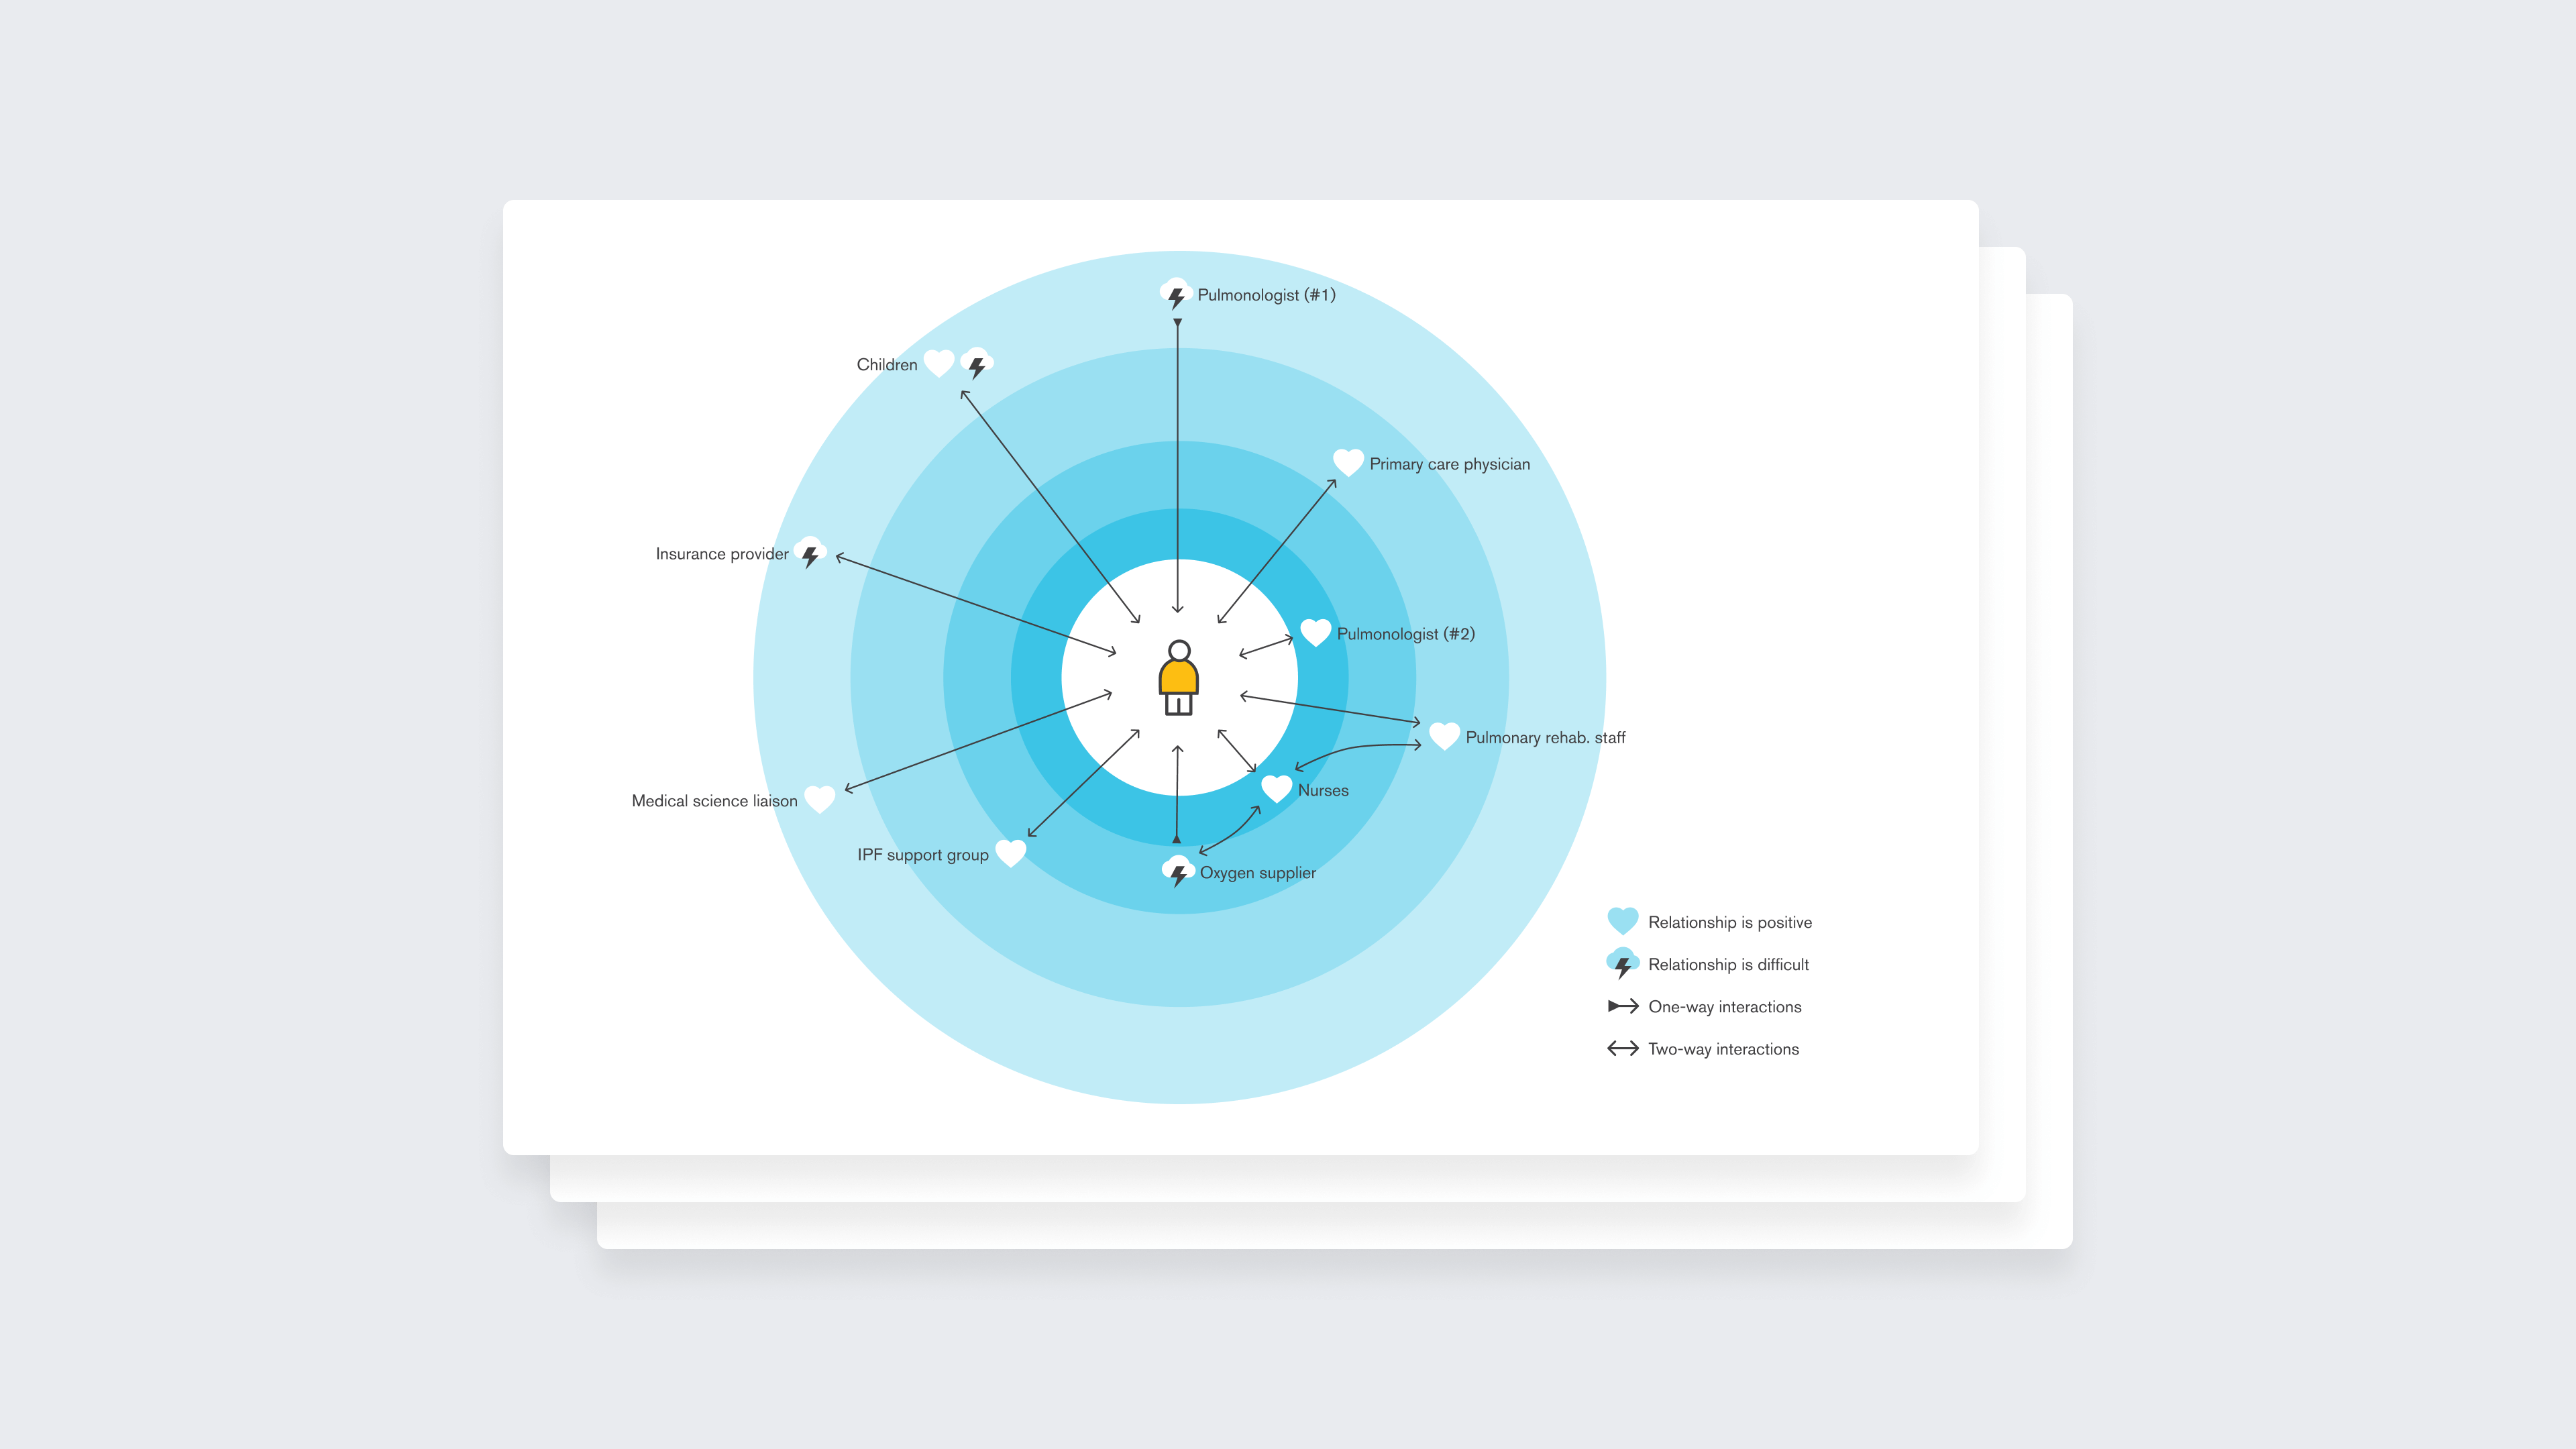Click the heart icon beside Pulmonary rehab. staff
2576x1449 pixels.
[x=1444, y=736]
